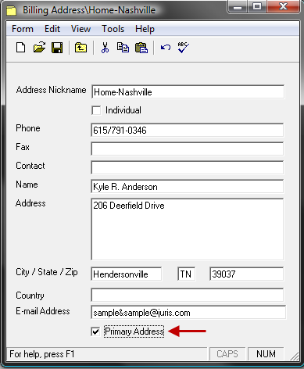Click the resize grip in the window corner
The height and width of the screenshot is (369, 304).
click(x=295, y=356)
